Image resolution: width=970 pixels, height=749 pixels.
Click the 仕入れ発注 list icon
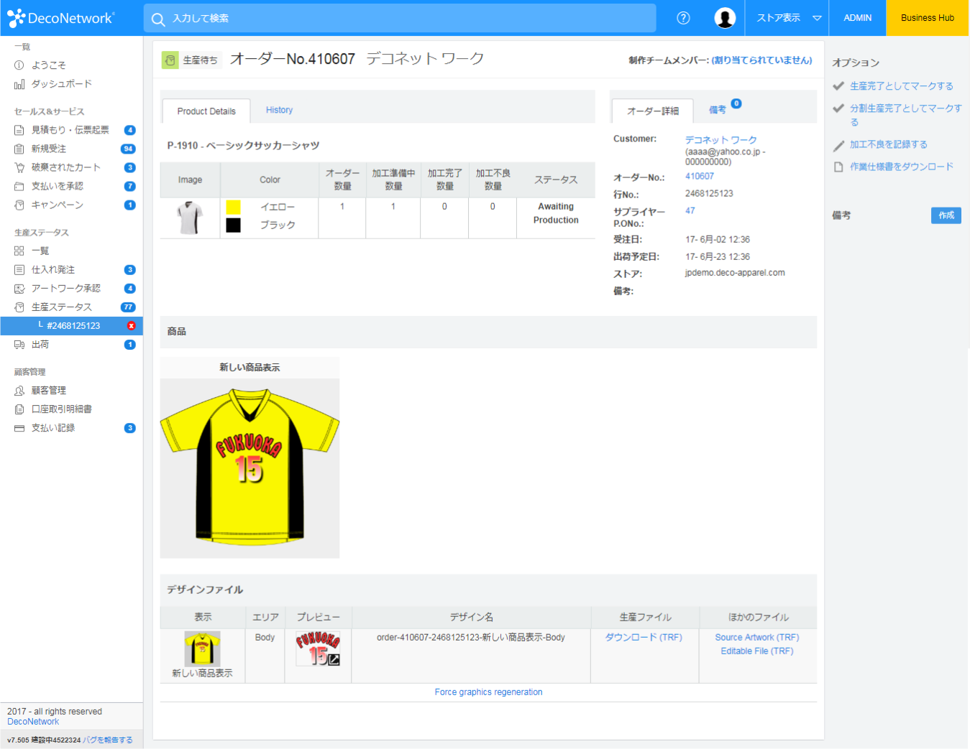[x=19, y=269]
